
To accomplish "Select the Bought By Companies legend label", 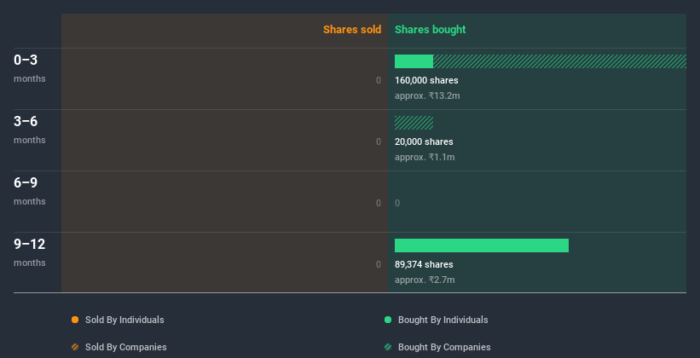I will click(444, 347).
